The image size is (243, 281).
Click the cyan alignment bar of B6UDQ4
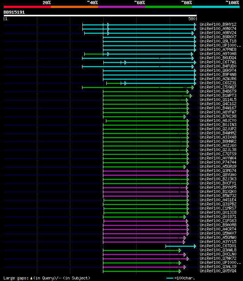pyautogui.click(x=138, y=58)
